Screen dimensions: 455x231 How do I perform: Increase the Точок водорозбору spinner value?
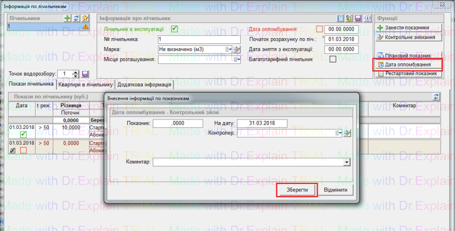76,72
